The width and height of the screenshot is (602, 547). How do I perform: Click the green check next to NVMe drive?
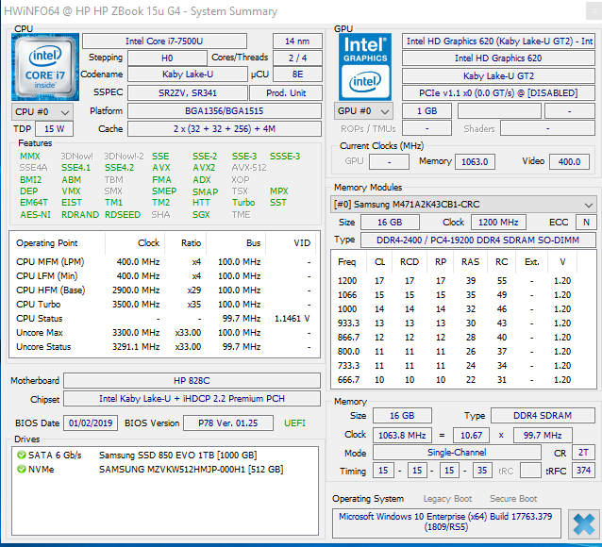(22, 469)
